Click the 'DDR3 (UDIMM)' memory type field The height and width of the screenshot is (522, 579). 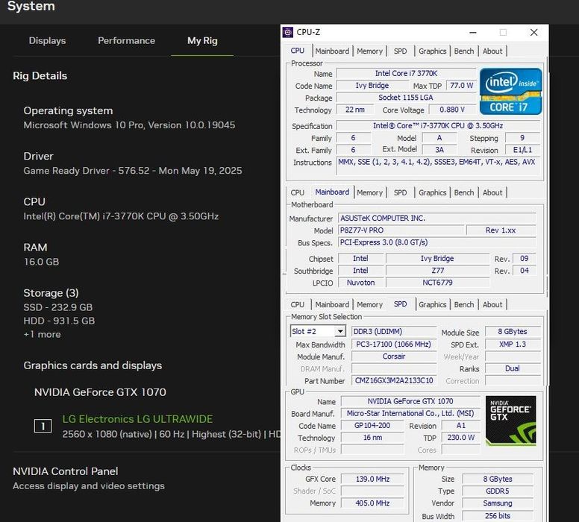(394, 332)
